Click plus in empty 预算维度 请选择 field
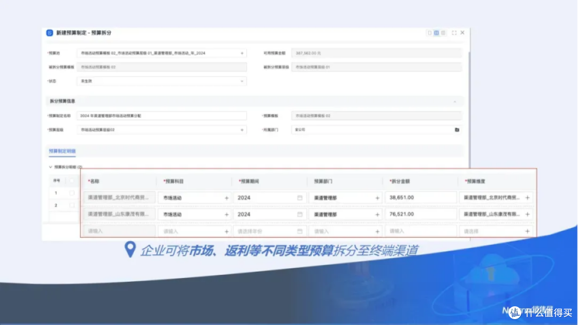The image size is (578, 325). pyautogui.click(x=528, y=231)
